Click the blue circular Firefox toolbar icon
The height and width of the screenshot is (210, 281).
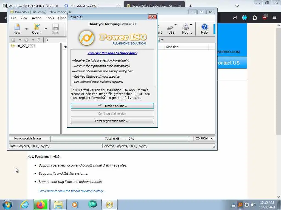pos(245,17)
